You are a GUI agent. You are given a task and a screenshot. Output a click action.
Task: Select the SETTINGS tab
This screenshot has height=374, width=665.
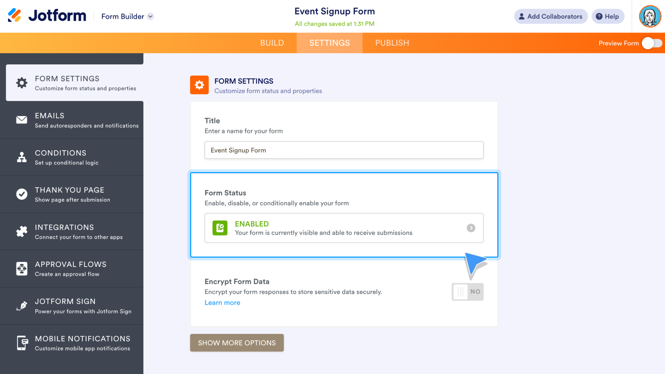[x=329, y=43]
